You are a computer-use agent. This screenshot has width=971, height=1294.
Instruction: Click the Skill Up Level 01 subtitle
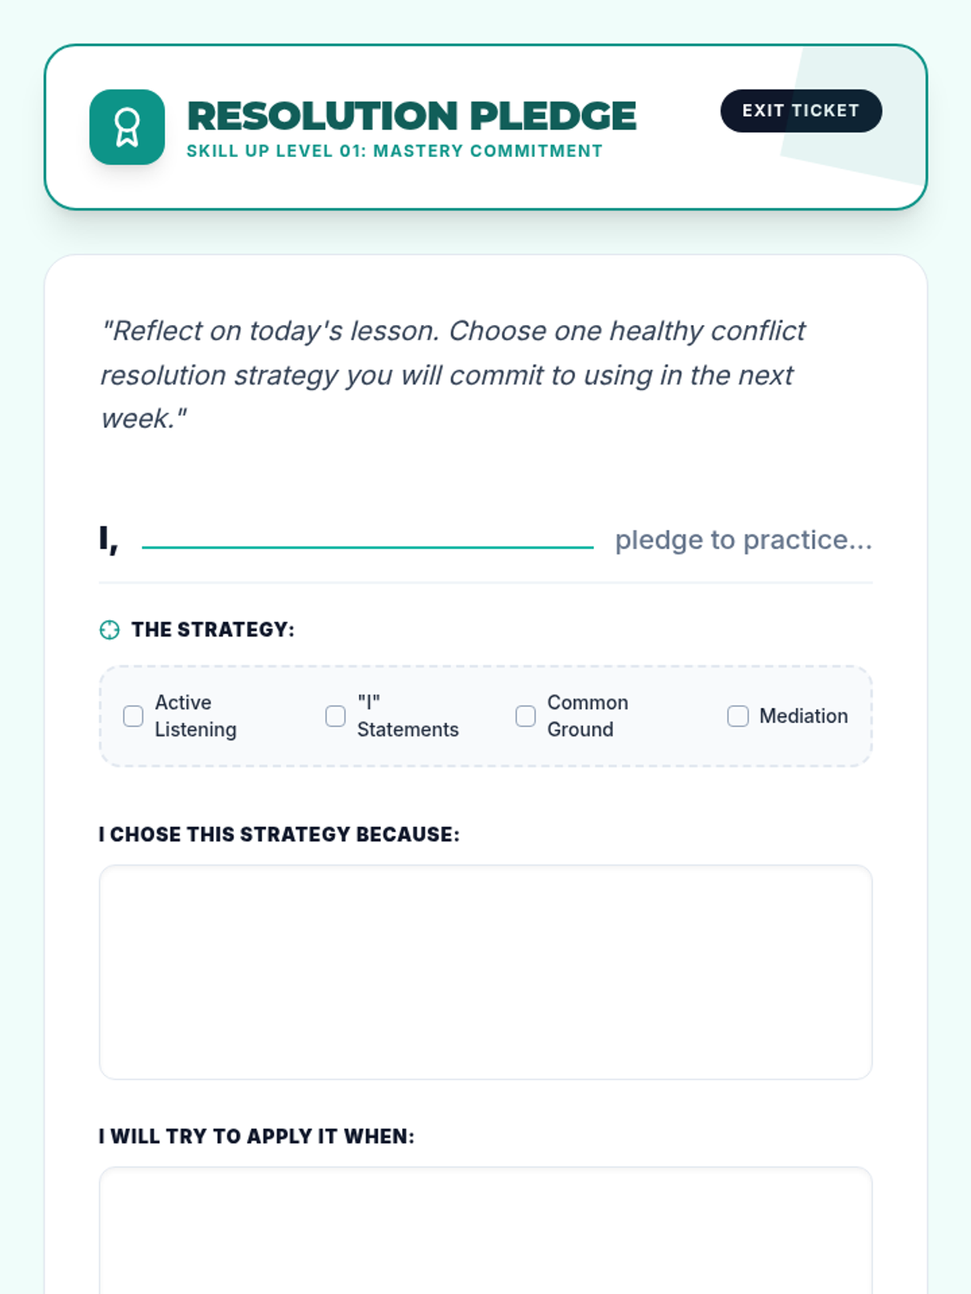pyautogui.click(x=394, y=151)
